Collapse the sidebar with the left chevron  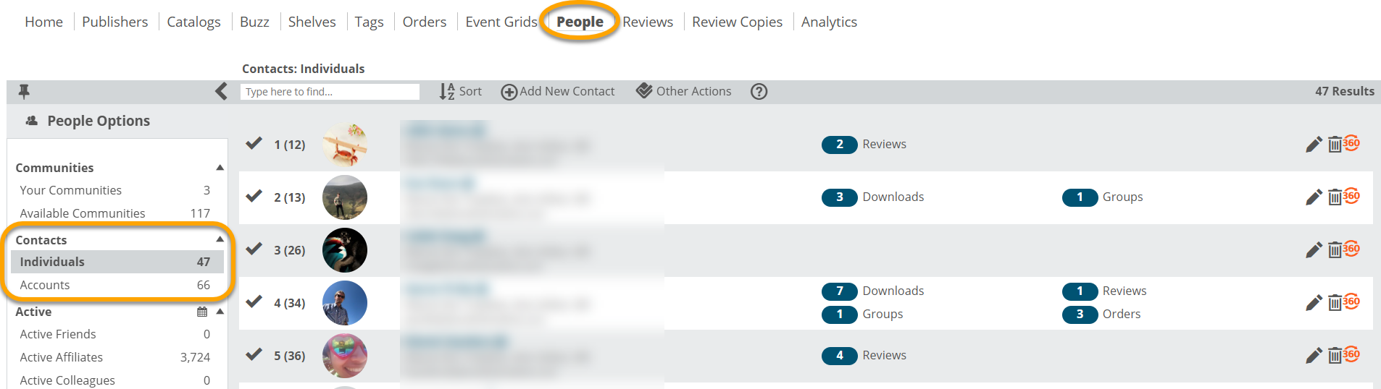[x=221, y=92]
